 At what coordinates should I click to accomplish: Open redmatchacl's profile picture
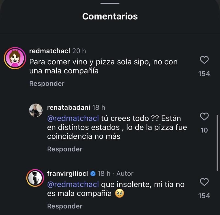tap(15, 58)
